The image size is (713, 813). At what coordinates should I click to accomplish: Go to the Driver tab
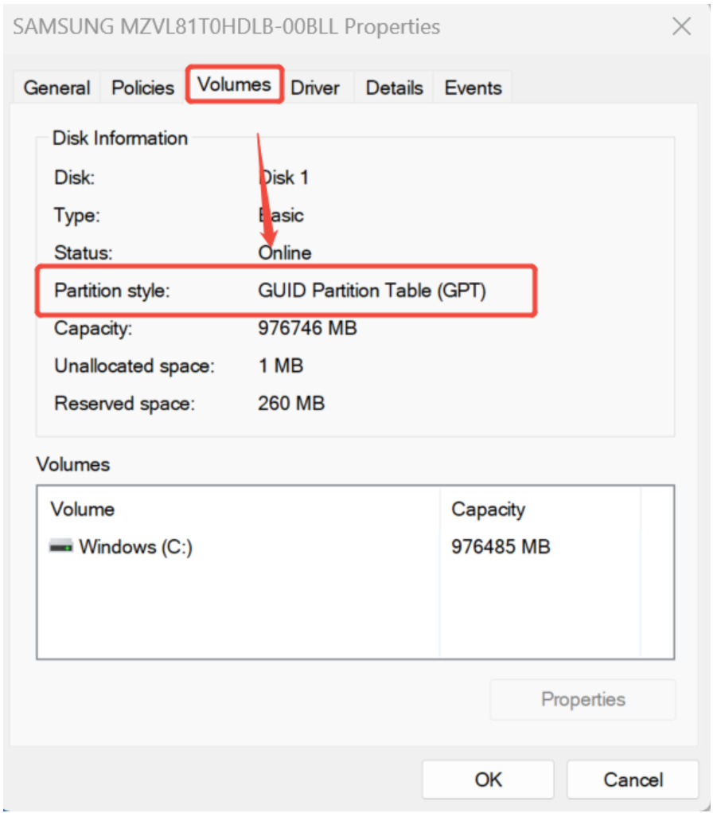pyautogui.click(x=315, y=88)
